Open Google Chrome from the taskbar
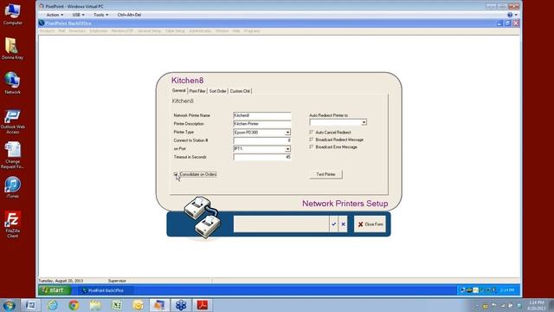The width and height of the screenshot is (554, 312). 74,305
